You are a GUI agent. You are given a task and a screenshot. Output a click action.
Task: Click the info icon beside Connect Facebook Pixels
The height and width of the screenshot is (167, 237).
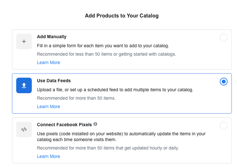click(x=95, y=124)
